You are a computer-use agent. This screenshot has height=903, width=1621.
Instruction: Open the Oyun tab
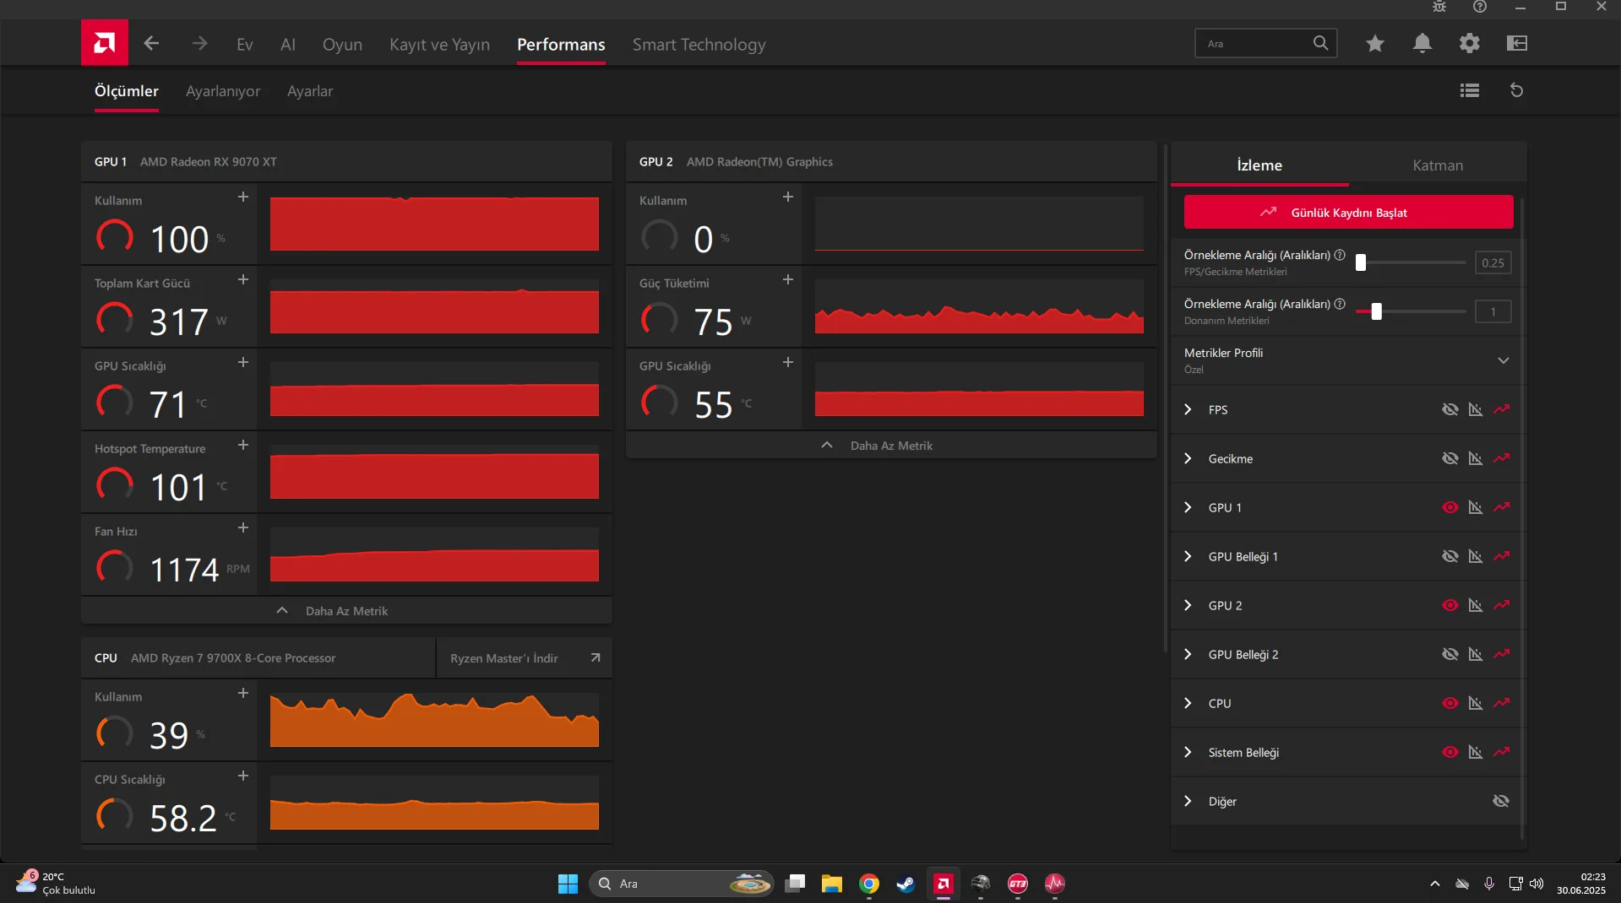tap(342, 45)
